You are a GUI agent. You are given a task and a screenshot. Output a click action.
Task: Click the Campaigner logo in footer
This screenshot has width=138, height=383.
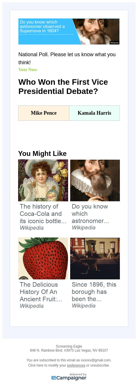pyautogui.click(x=69, y=377)
